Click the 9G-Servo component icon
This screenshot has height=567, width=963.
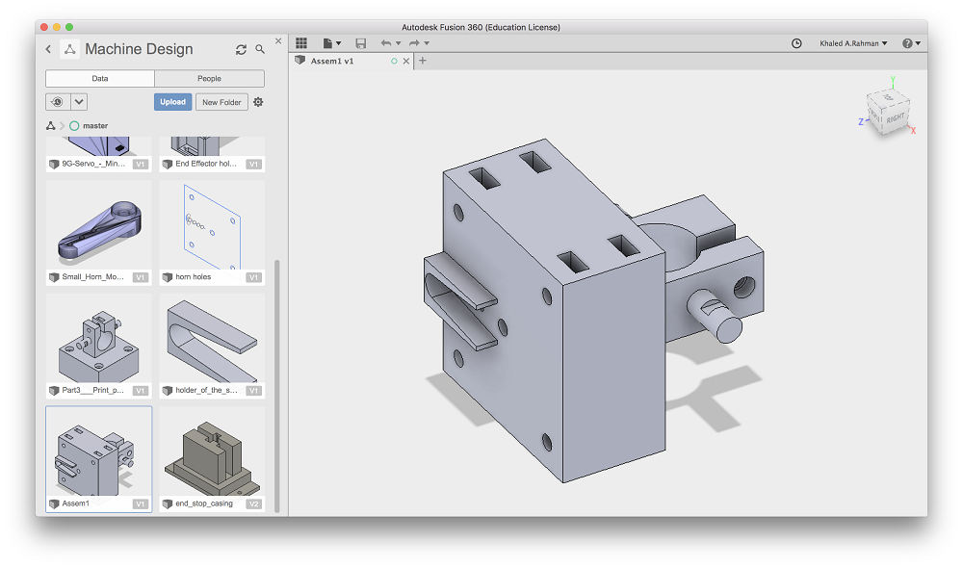coord(54,164)
